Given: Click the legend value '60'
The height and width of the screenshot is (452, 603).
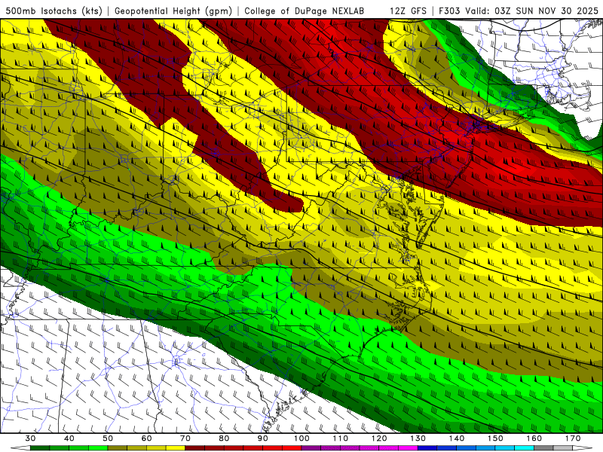Looking at the screenshot, I should click(146, 438).
